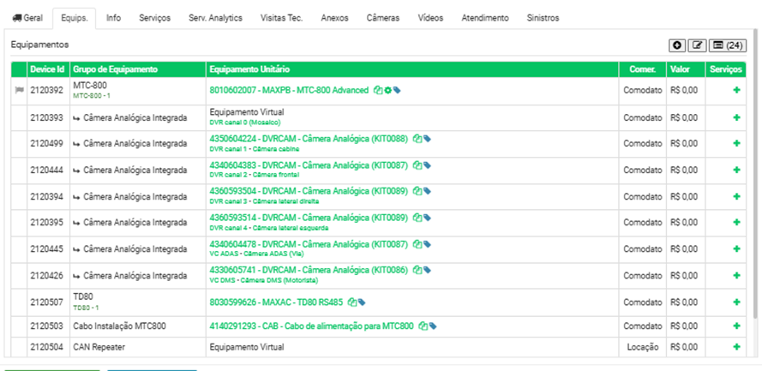Click green plus for CAN Repeater row
Screen dimensions: 762x371
coord(736,347)
